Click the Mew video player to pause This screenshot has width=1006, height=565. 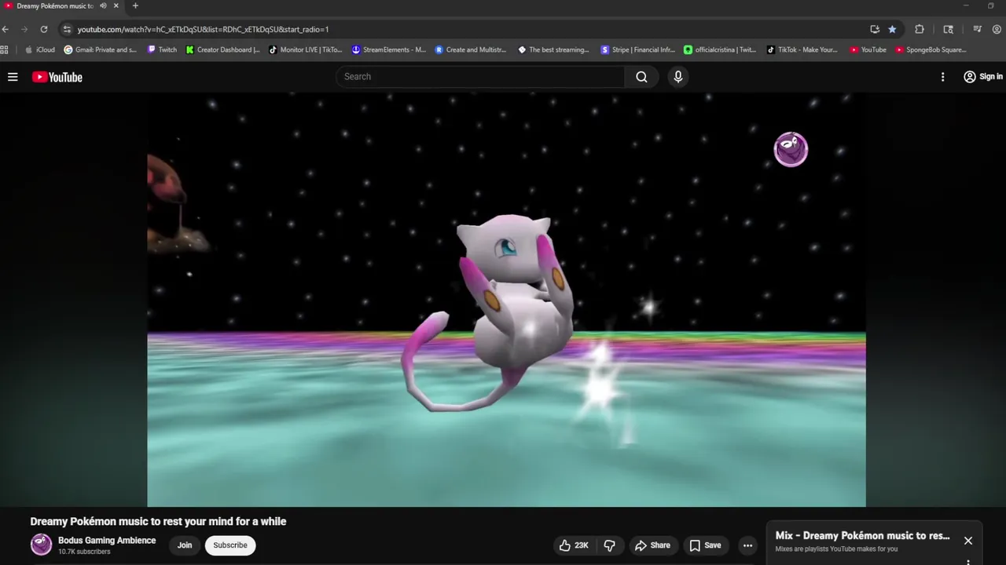tap(506, 300)
